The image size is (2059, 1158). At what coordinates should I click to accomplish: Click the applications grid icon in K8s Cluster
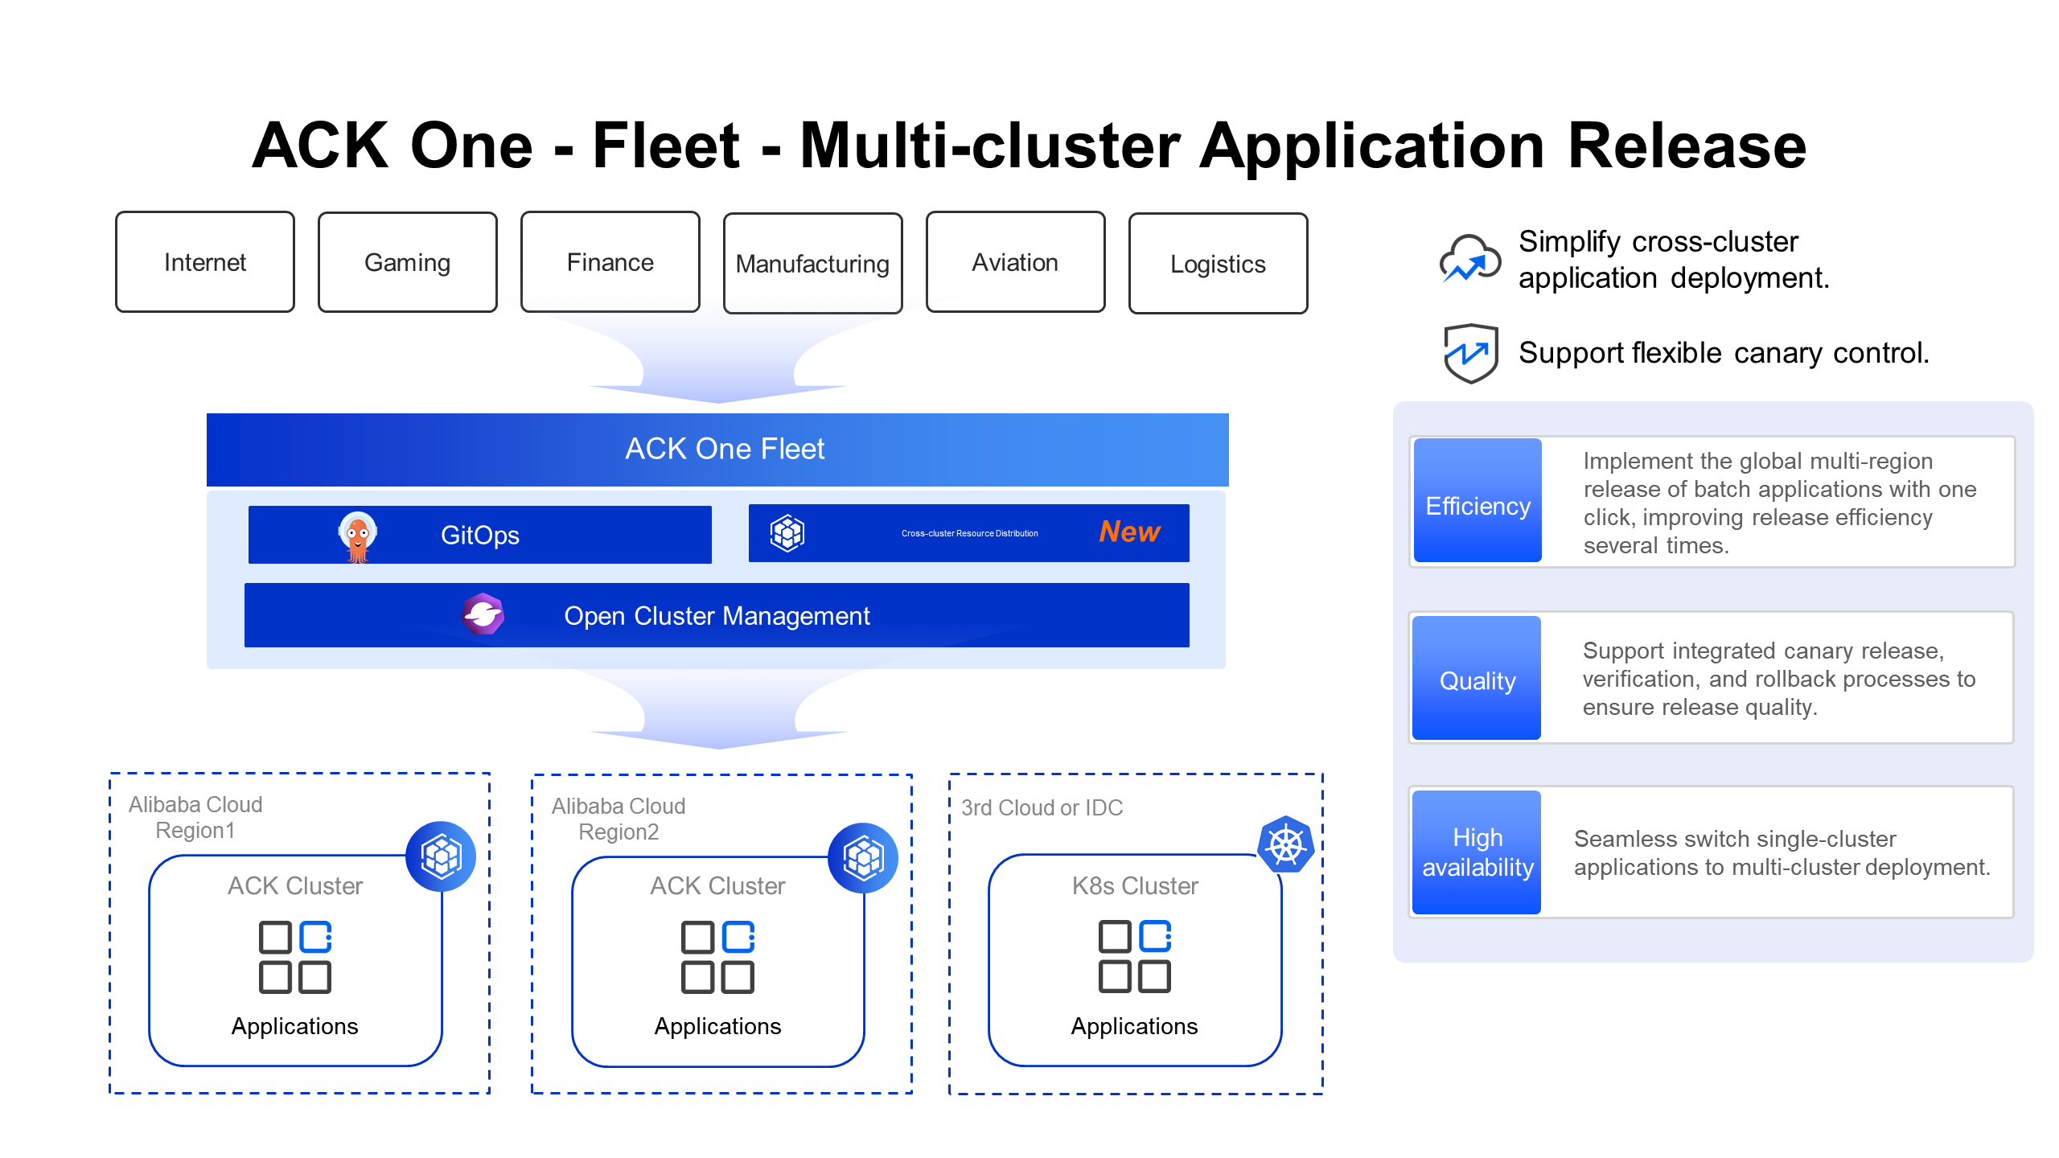pyautogui.click(x=1135, y=956)
